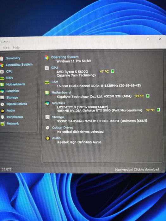The height and width of the screenshot is (221, 166).
Task: Click the Graphics heading link in summary
Action: (x=58, y=103)
